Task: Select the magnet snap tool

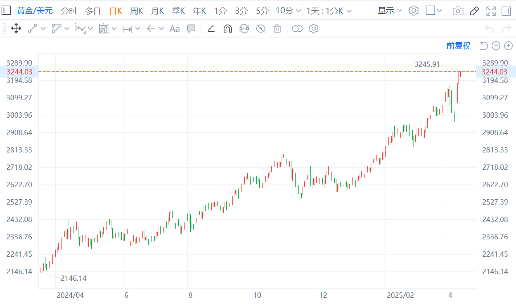Action: (x=227, y=29)
